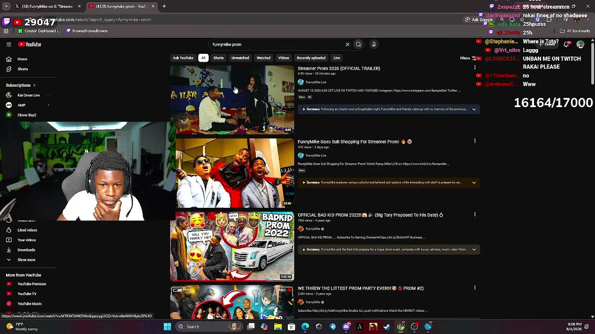Open the YouTube guide hamburger menu
Image resolution: width=595 pixels, height=334 pixels.
pyautogui.click(x=9, y=45)
